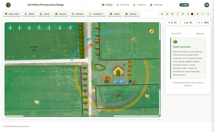Image resolution: width=214 pixels, height=132 pixels.
Task: Select the leftmost wind turbine
Action: [10, 28]
